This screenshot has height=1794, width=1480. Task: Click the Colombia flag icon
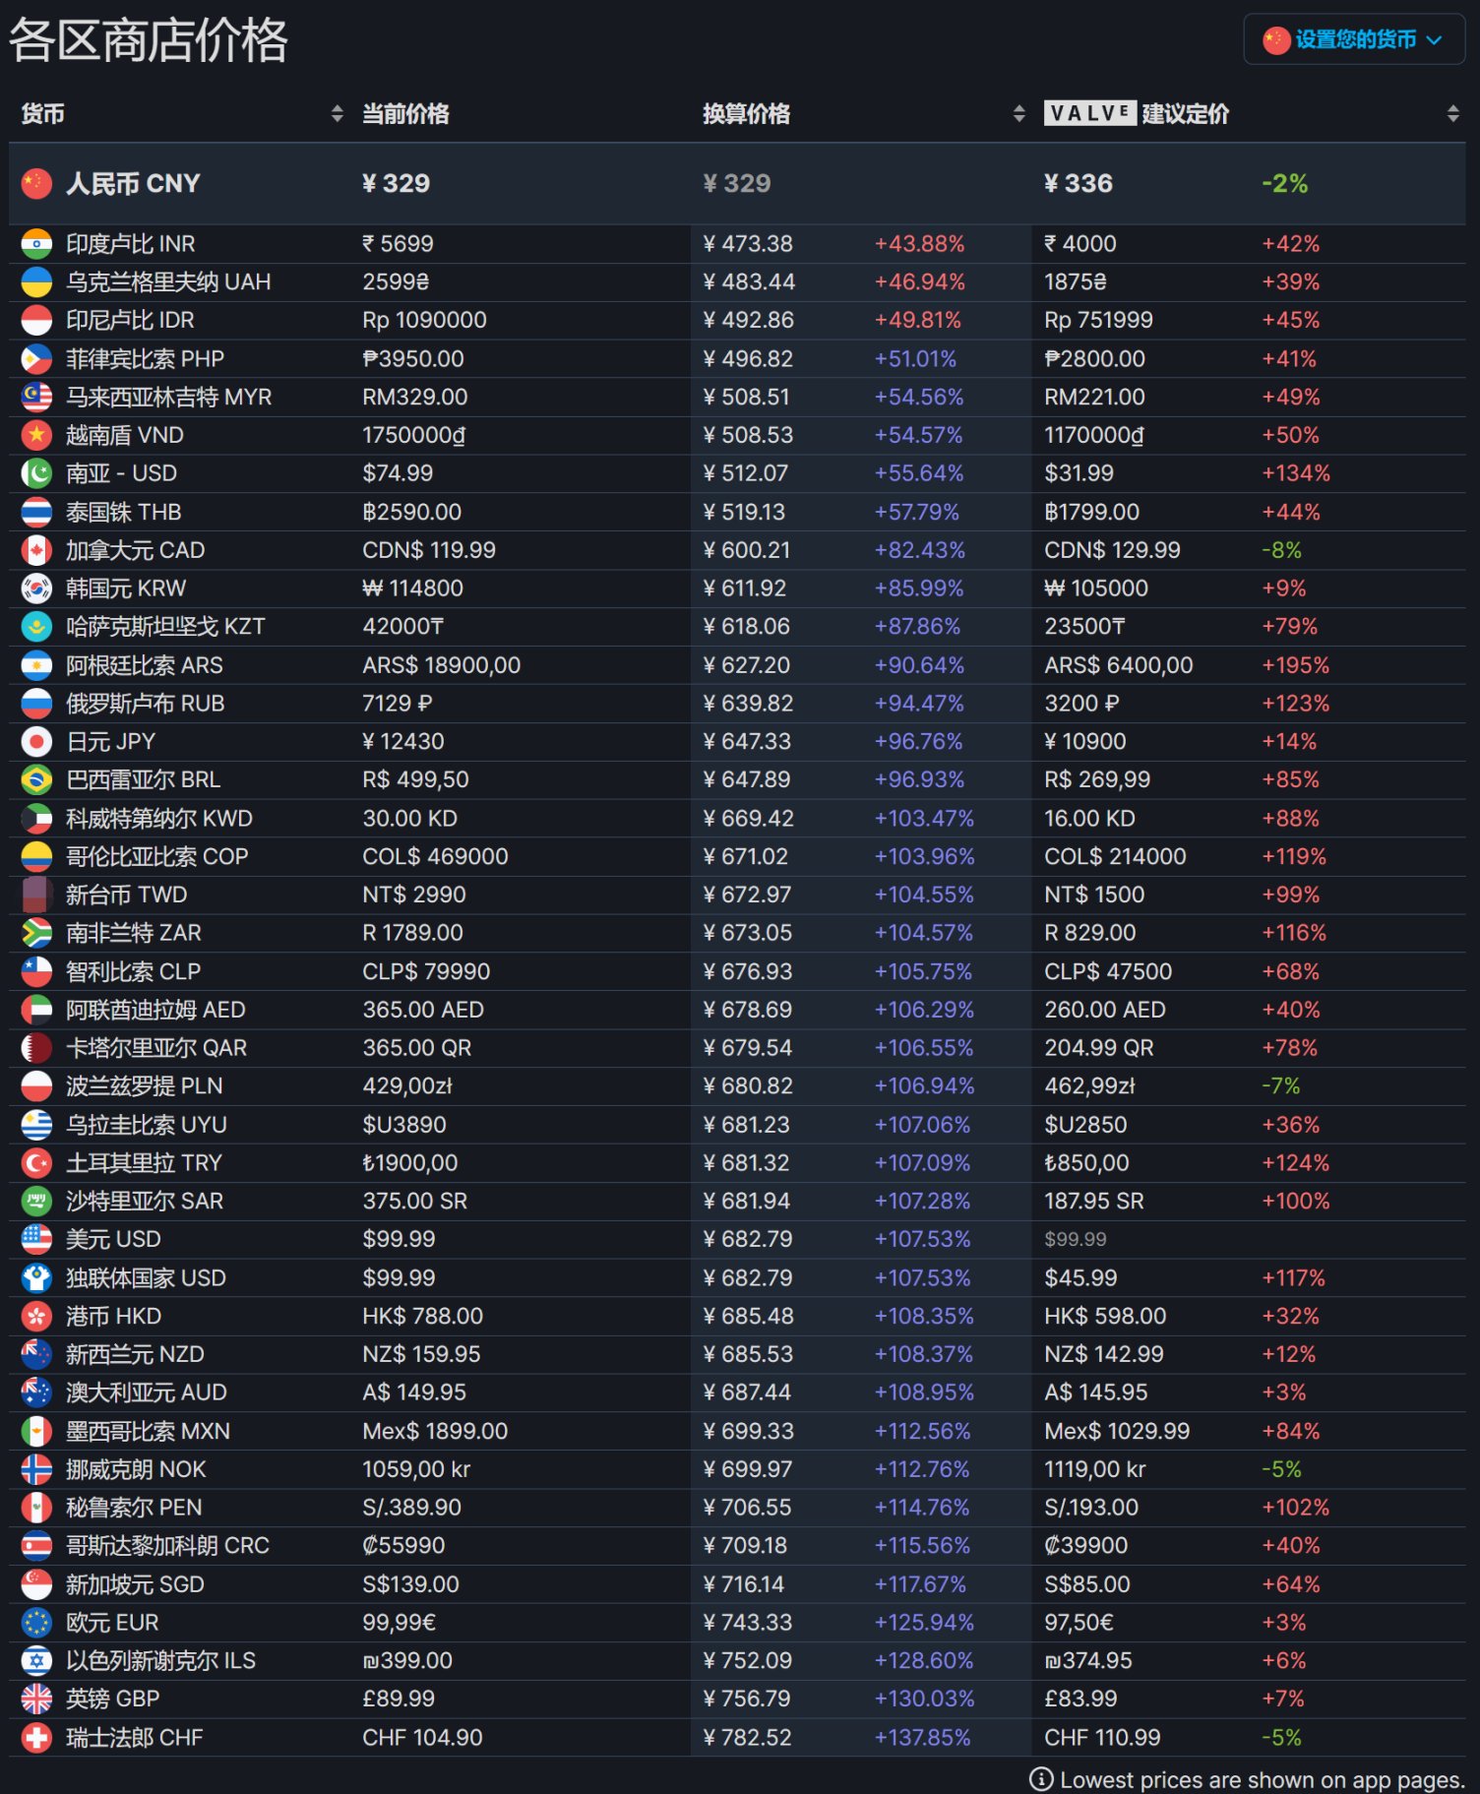[36, 857]
